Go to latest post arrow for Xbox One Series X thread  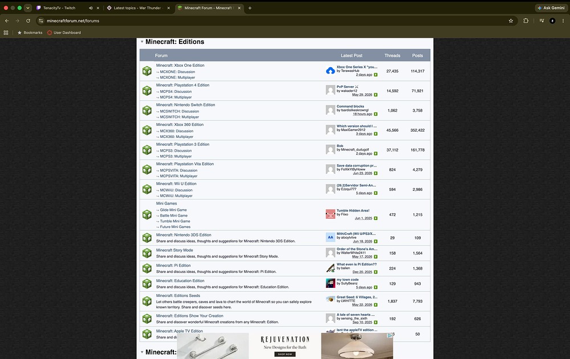376,75
